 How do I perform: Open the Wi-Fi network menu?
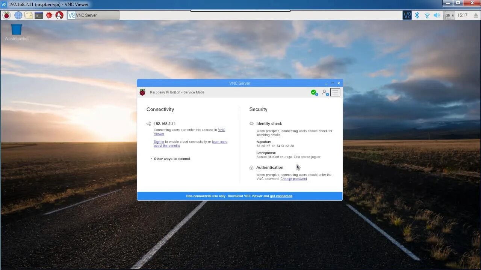pos(427,15)
